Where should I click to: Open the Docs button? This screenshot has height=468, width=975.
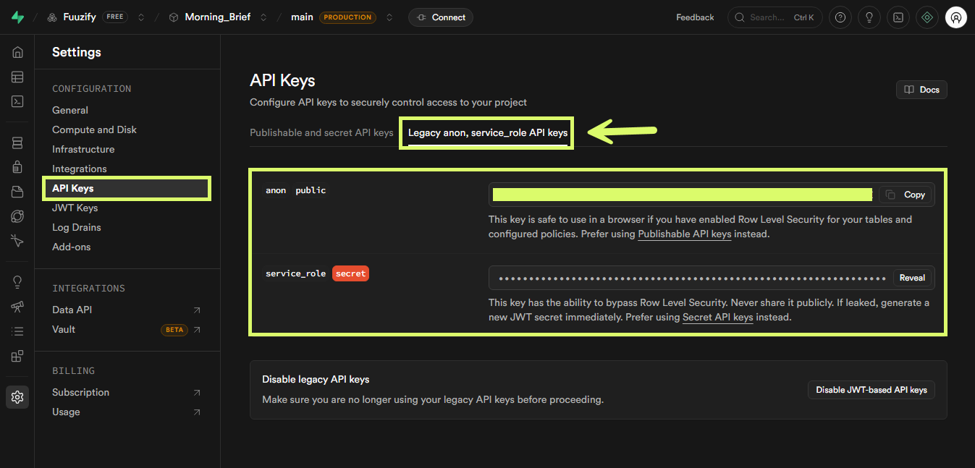click(x=921, y=90)
